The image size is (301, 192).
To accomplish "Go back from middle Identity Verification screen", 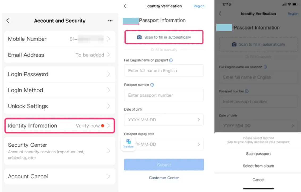I will pyautogui.click(x=125, y=6).
